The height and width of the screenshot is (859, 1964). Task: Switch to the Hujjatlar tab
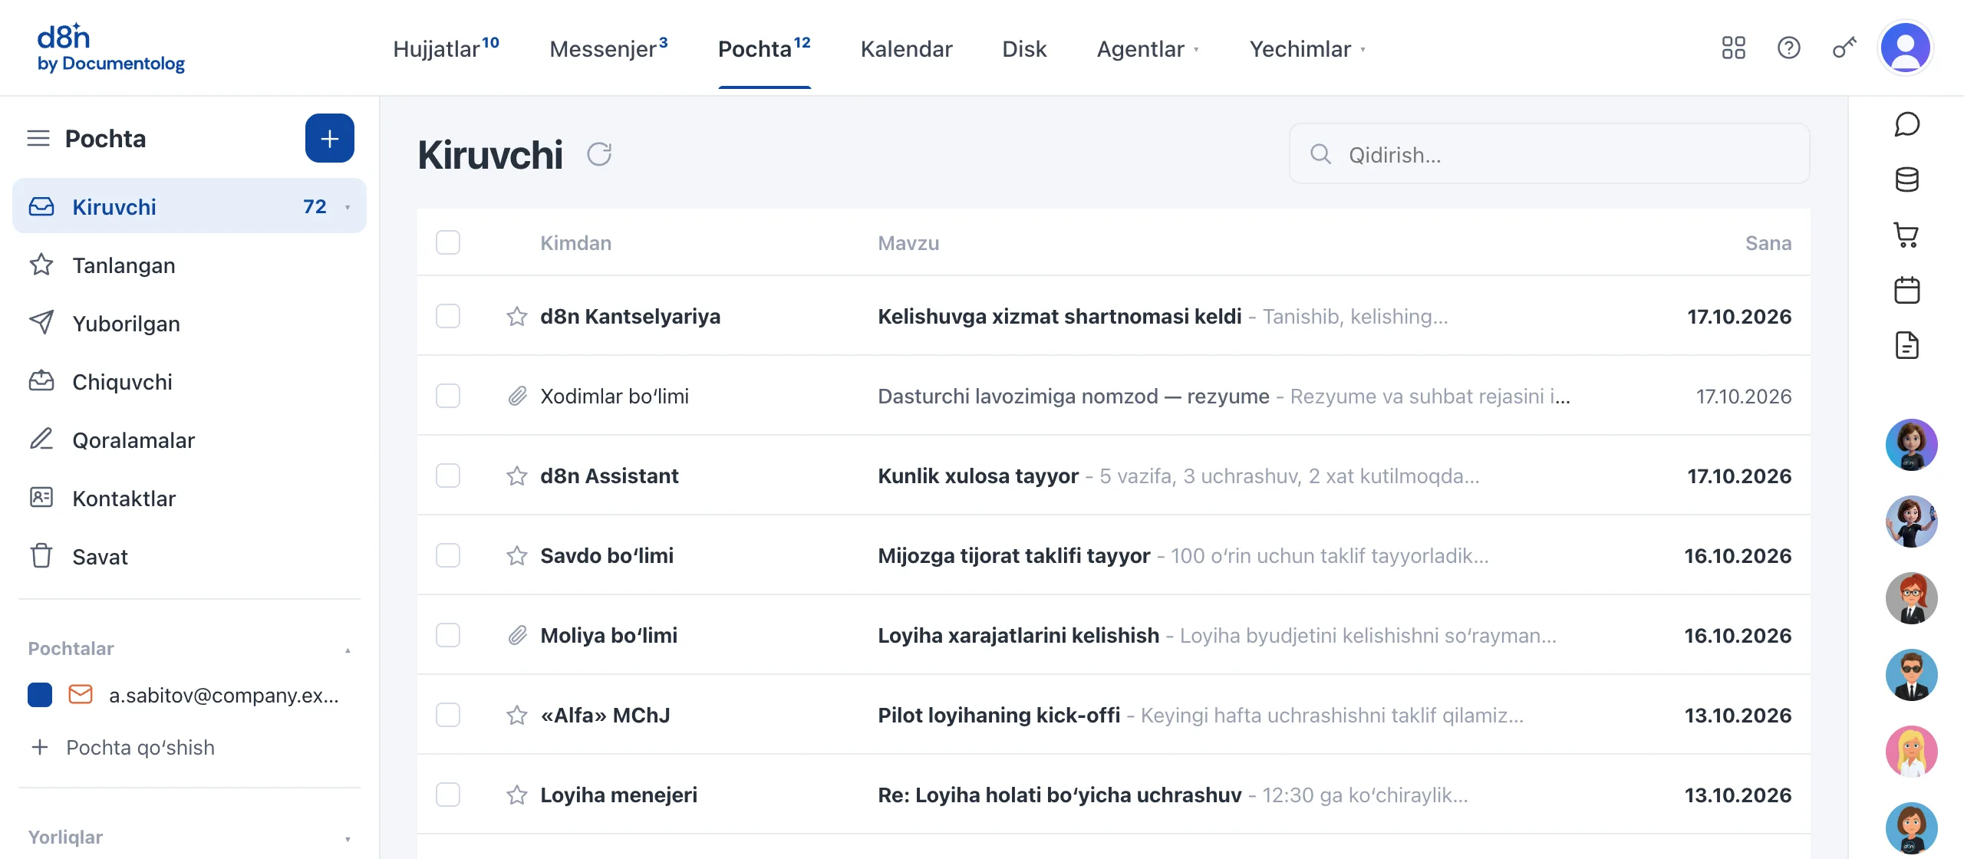(446, 49)
